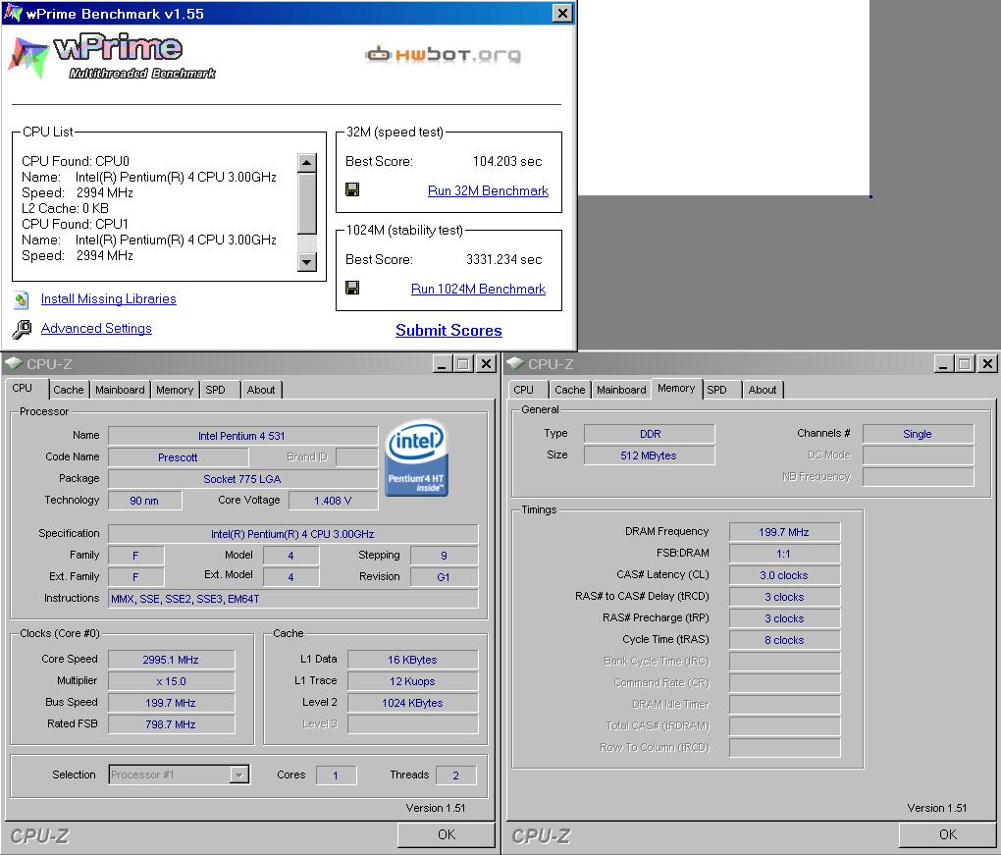The height and width of the screenshot is (855, 1001).
Task: Click OK in the right CPU-Z window
Action: (x=948, y=834)
